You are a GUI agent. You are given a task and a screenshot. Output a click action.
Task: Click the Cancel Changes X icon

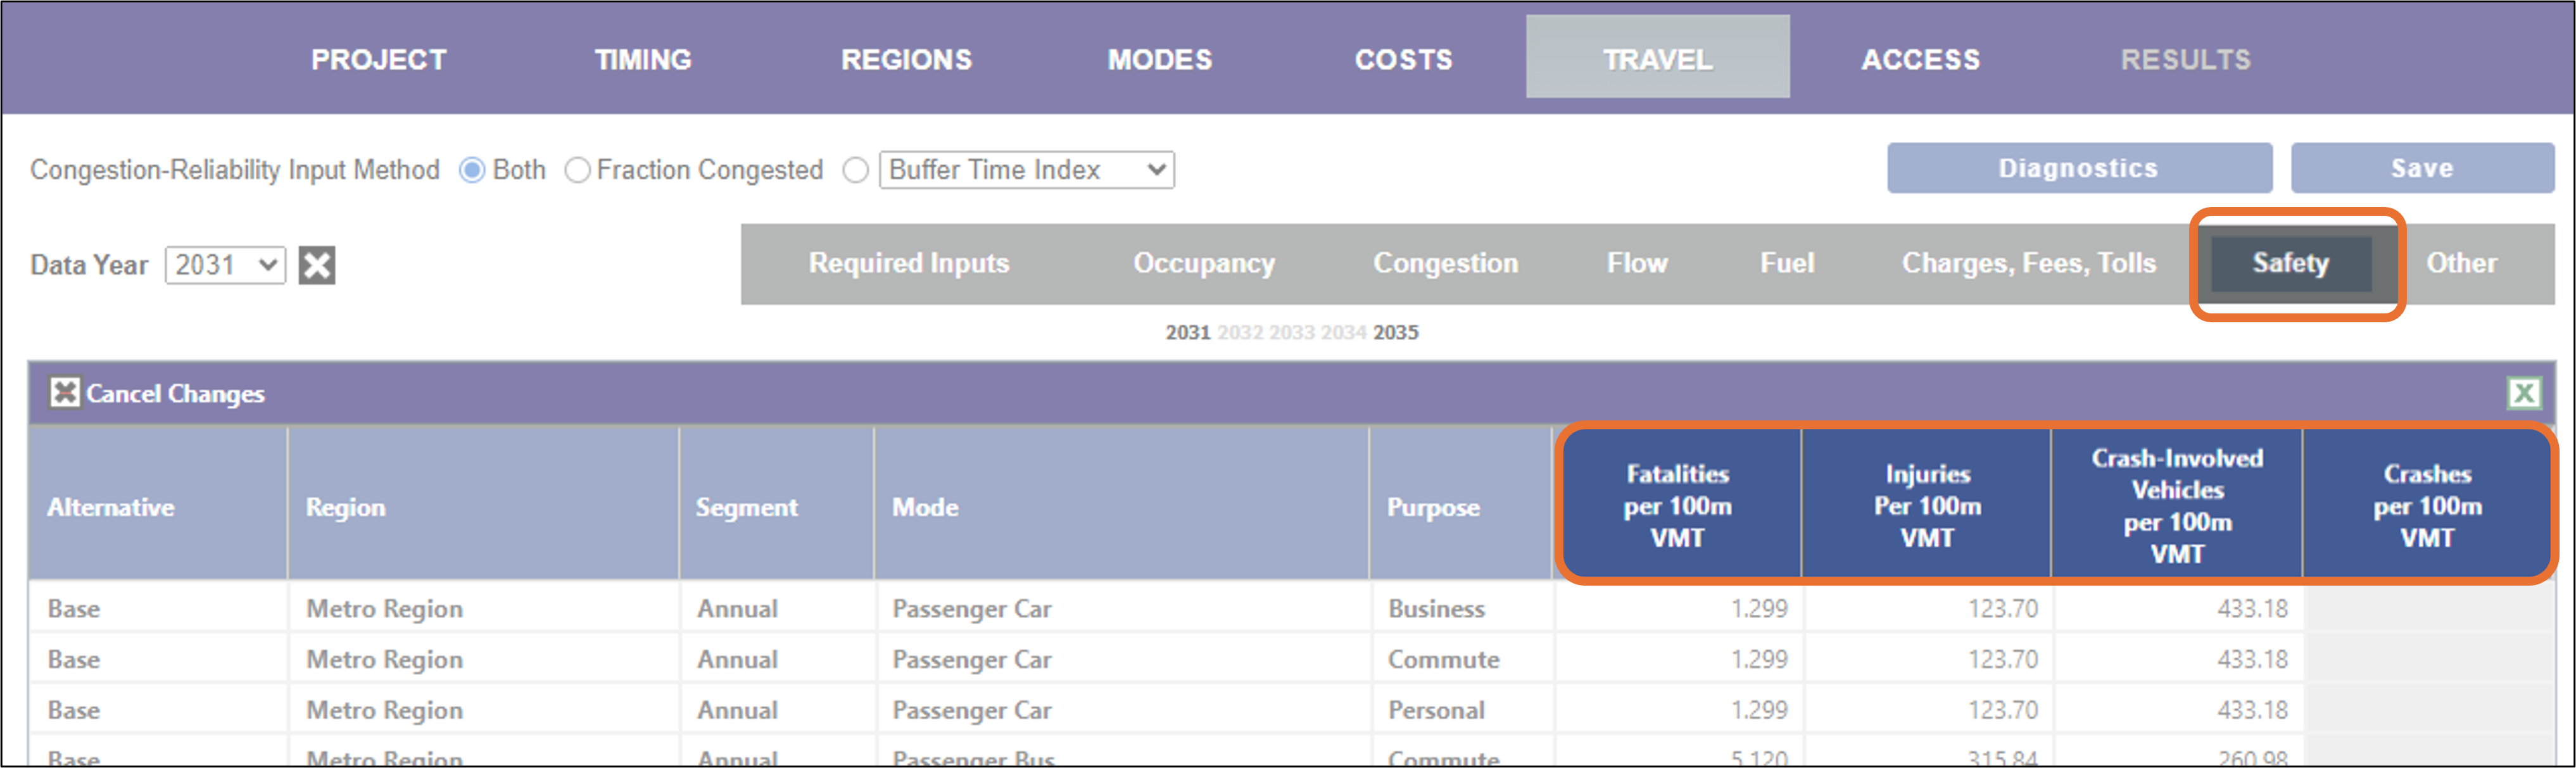[x=65, y=392]
